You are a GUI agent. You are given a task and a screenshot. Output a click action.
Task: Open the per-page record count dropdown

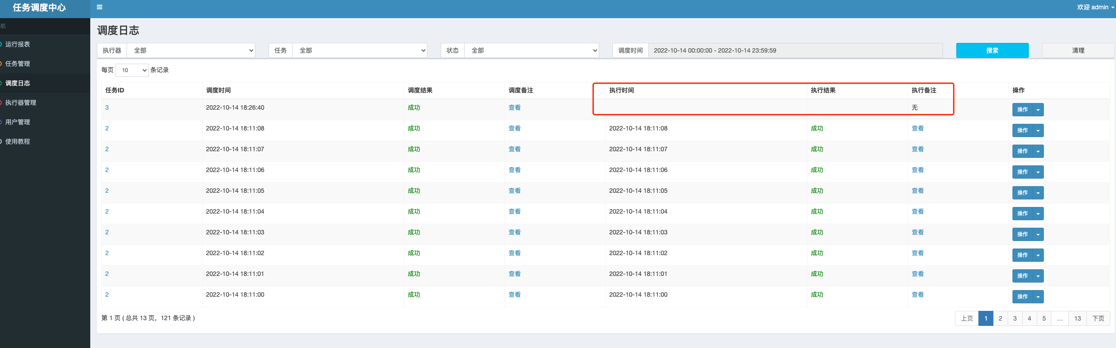[132, 70]
